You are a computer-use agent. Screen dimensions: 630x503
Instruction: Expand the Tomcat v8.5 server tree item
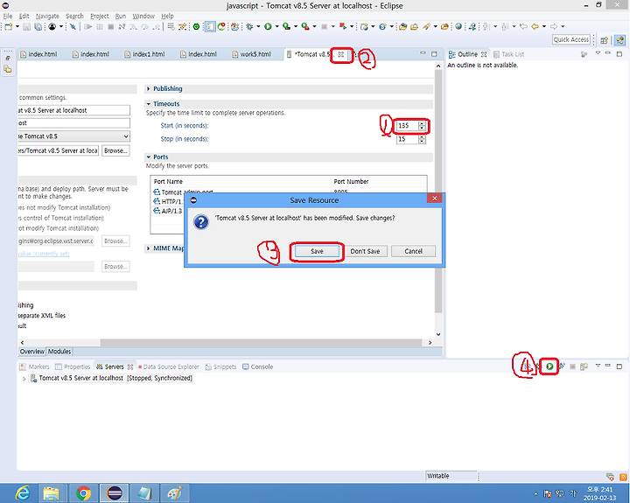coord(24,379)
